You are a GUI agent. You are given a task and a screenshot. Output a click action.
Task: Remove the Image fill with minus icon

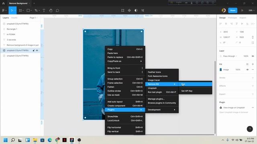(x=253, y=70)
